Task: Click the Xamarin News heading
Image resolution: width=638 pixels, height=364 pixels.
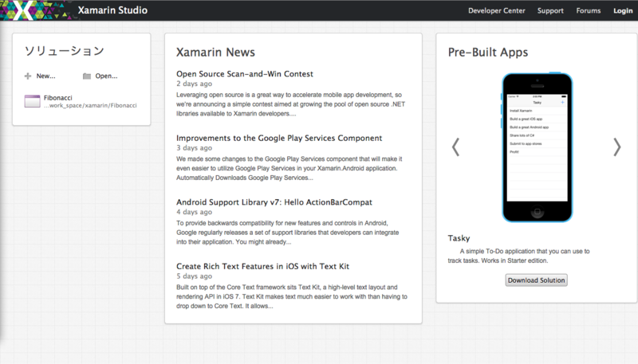Action: 215,52
